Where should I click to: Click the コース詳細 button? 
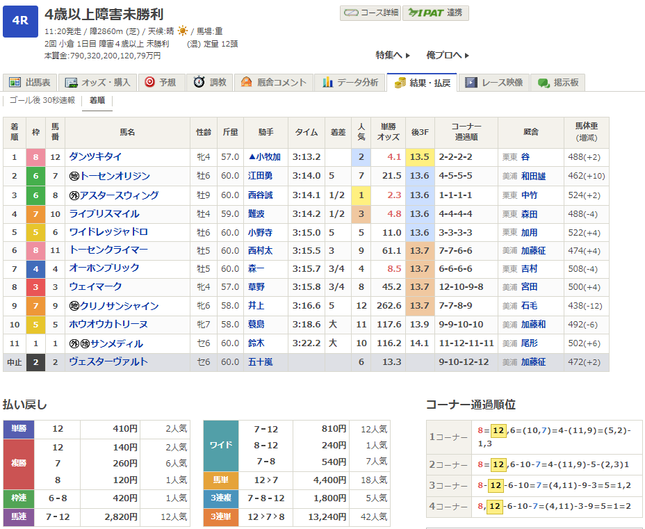pyautogui.click(x=370, y=13)
